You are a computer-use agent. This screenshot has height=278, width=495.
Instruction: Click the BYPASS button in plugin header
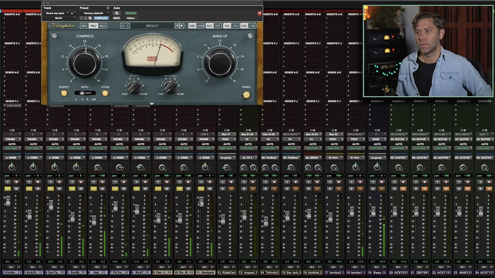click(131, 13)
